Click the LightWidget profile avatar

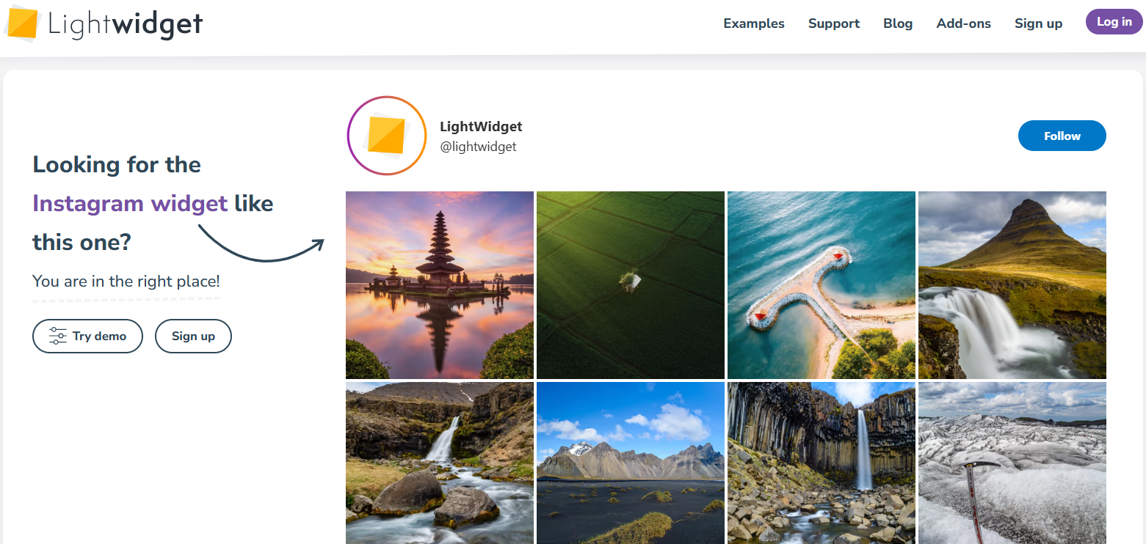click(387, 136)
